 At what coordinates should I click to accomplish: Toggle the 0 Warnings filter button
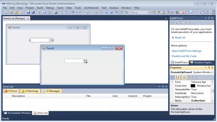click(x=30, y=91)
